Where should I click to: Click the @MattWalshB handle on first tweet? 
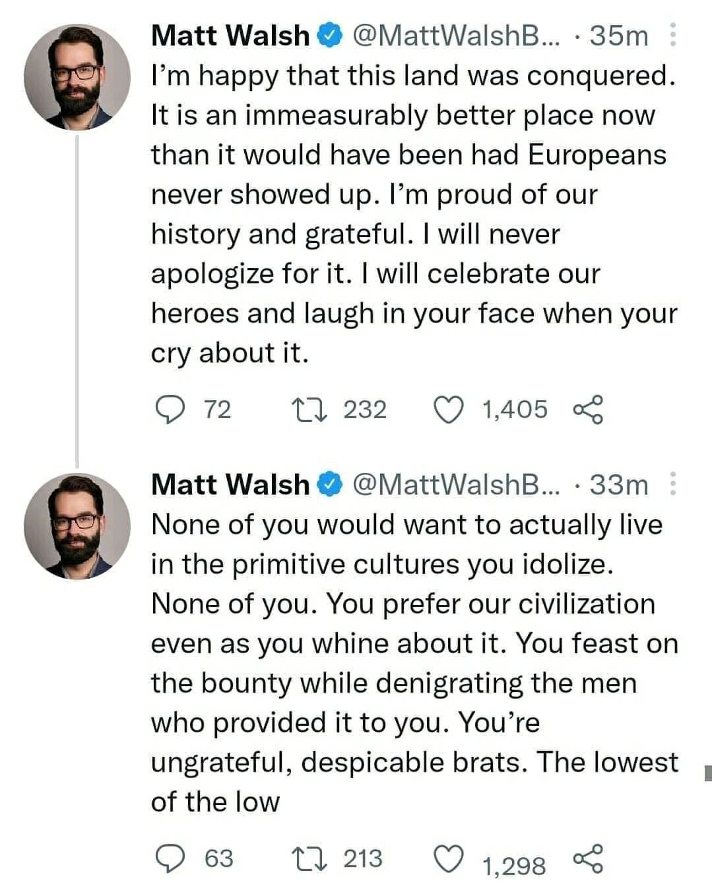pos(455,36)
